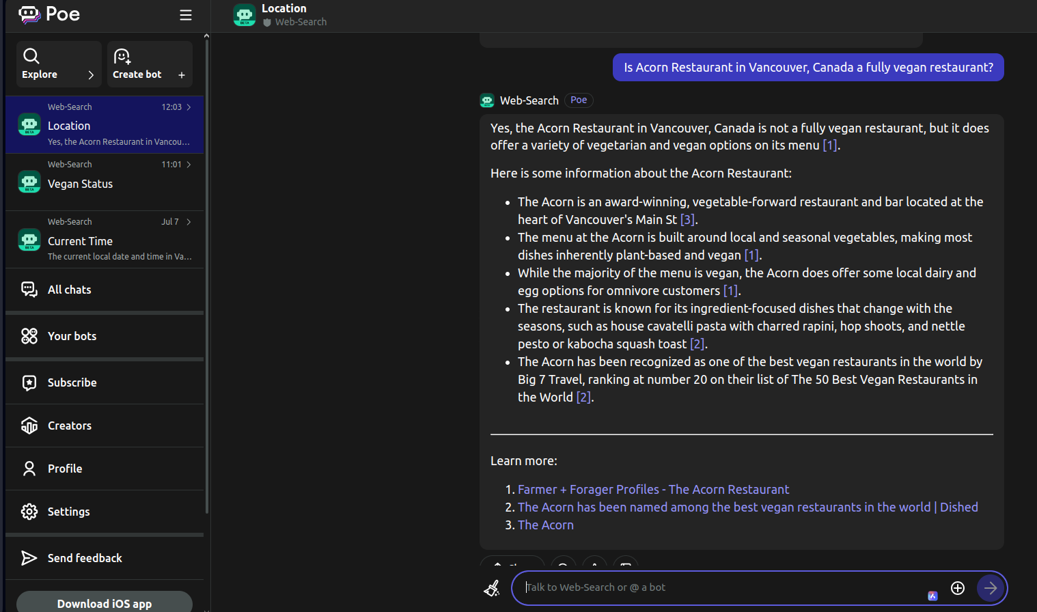The width and height of the screenshot is (1037, 612).
Task: Open the Current Time chat
Action: point(105,240)
